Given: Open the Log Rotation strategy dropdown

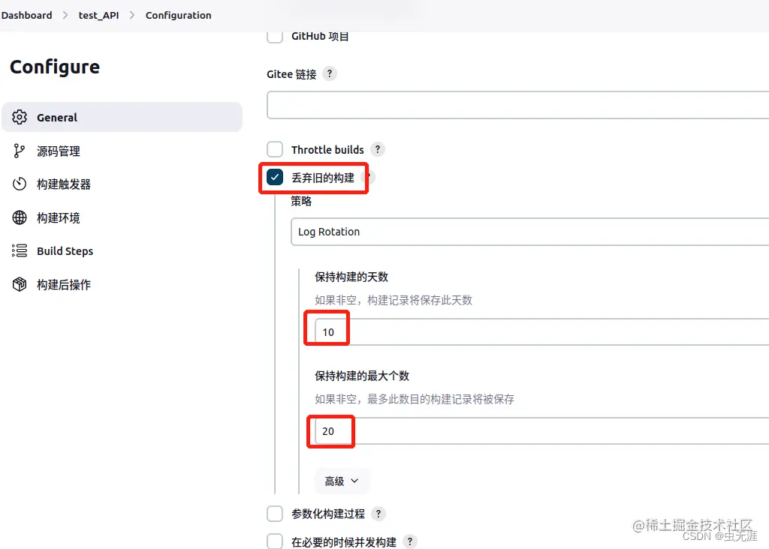Looking at the screenshot, I should click(529, 232).
